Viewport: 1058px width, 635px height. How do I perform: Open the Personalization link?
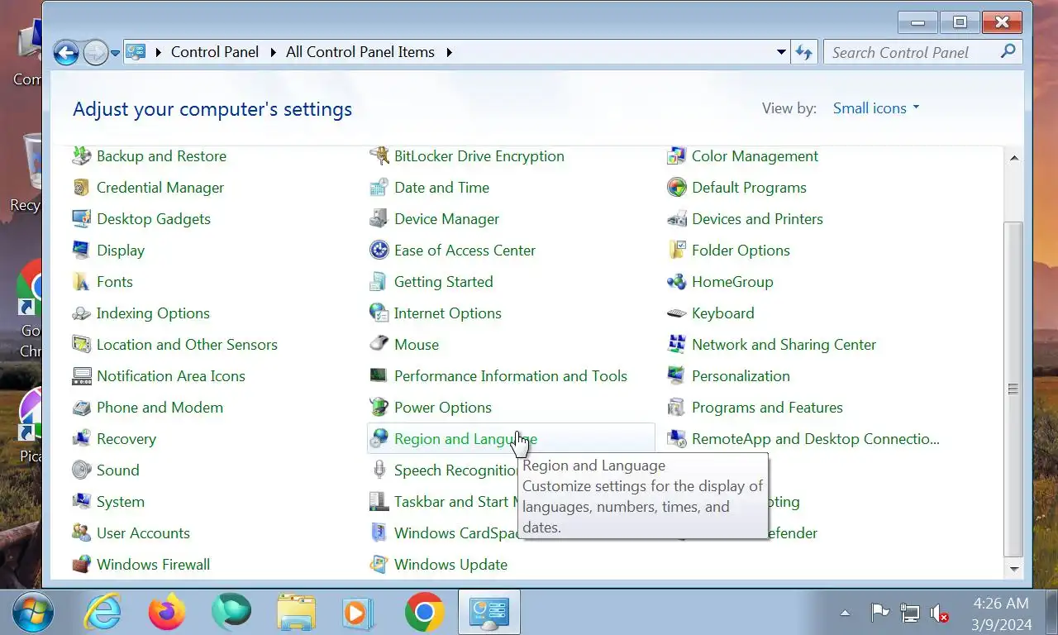[741, 375]
